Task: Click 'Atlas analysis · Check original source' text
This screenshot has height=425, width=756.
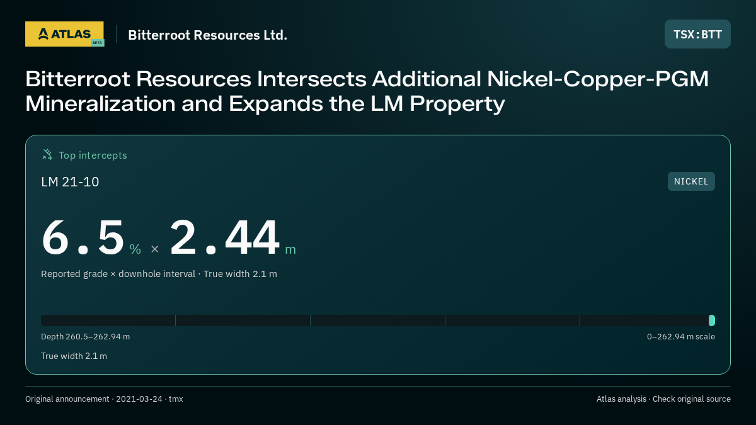Action: click(x=663, y=399)
